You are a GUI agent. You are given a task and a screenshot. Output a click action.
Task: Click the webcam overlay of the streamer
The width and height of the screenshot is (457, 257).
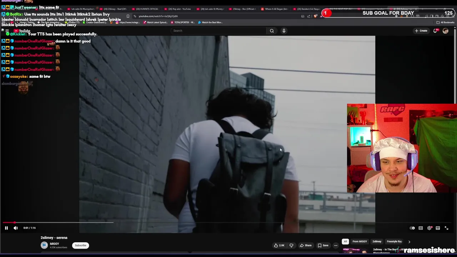coord(402,148)
